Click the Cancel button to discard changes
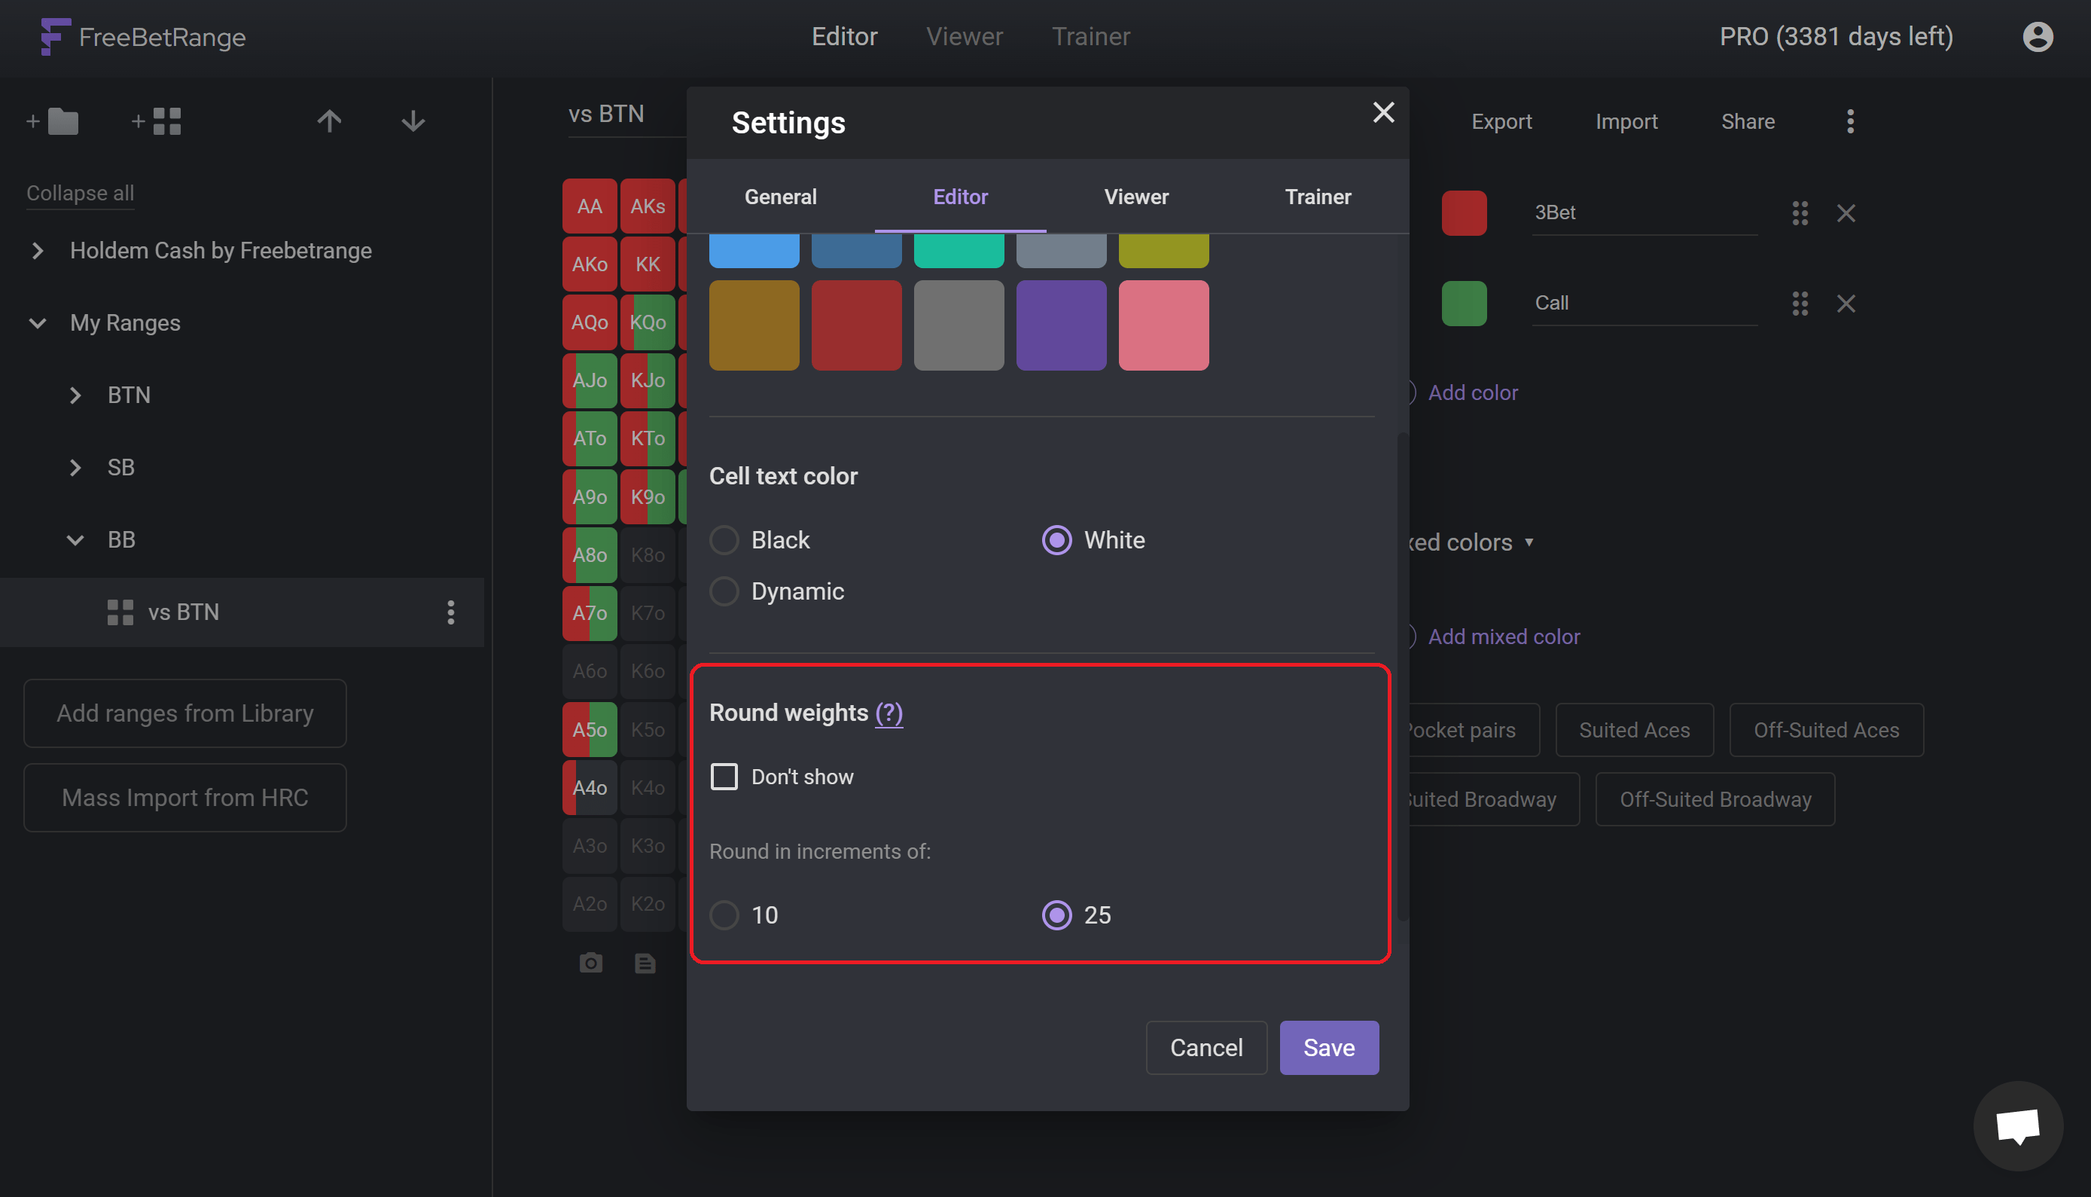 pos(1206,1046)
